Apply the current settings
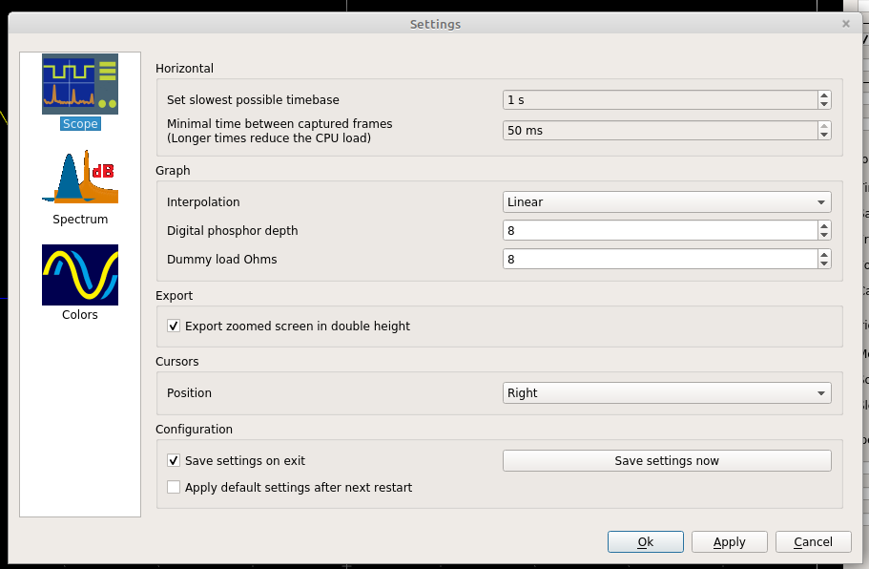The width and height of the screenshot is (869, 569). (729, 541)
